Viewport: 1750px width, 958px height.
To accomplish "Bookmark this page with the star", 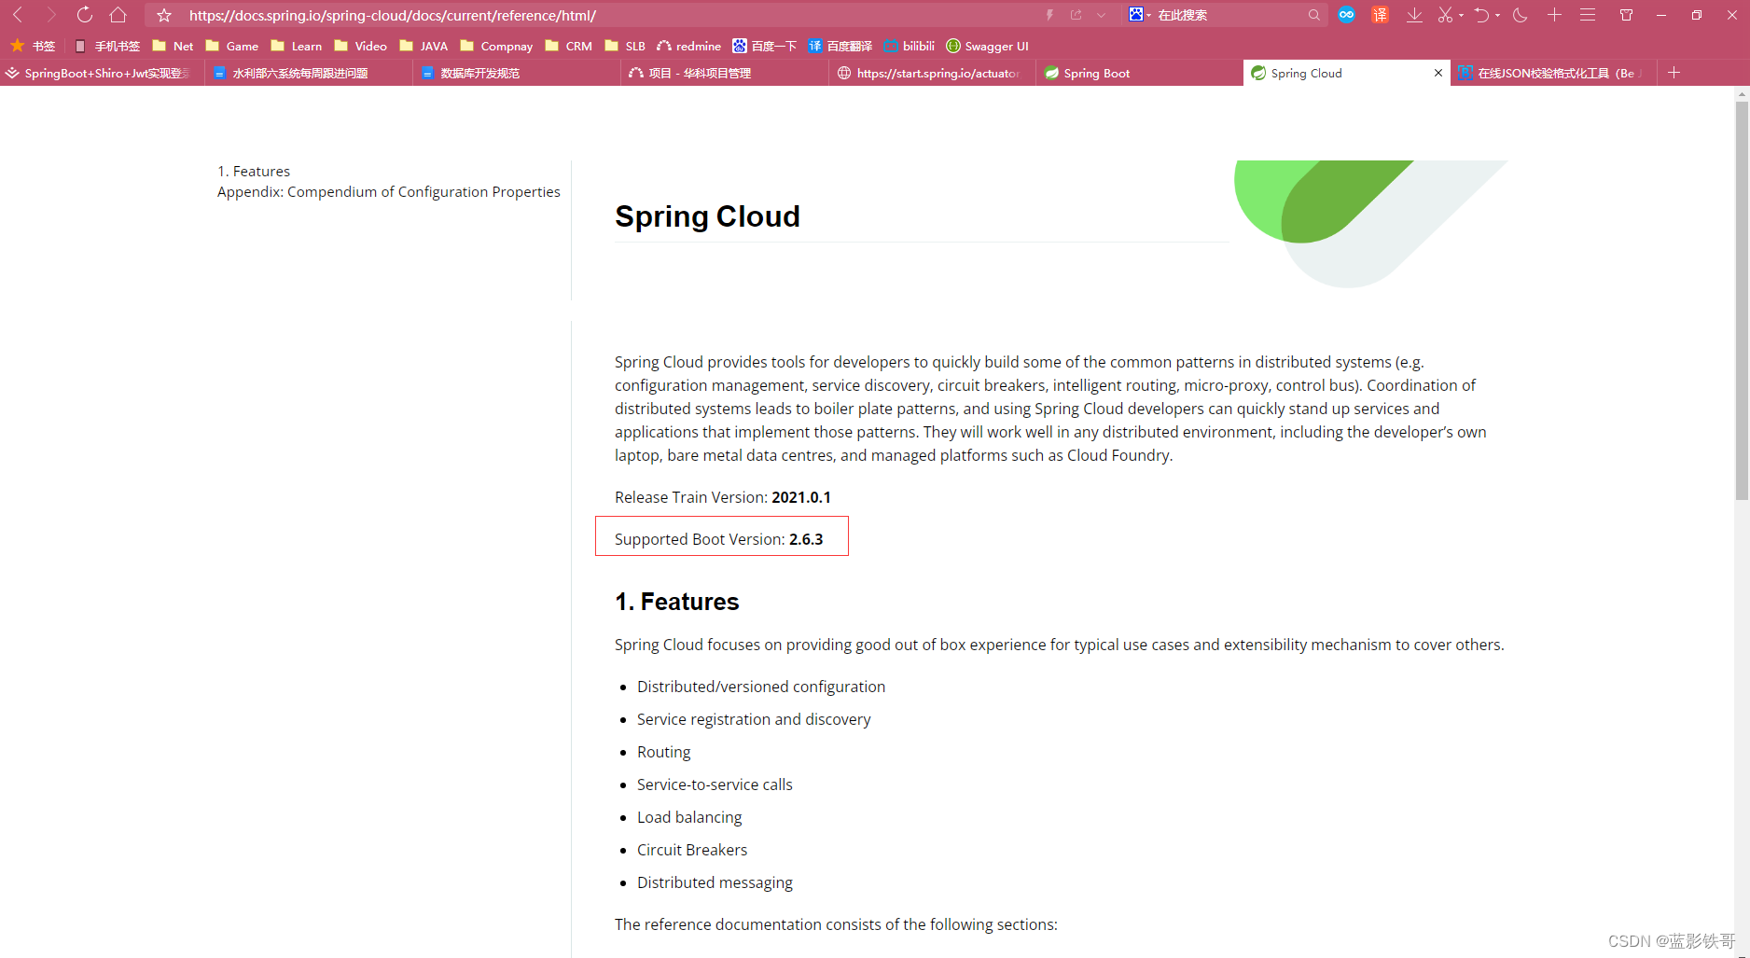I will tap(164, 15).
